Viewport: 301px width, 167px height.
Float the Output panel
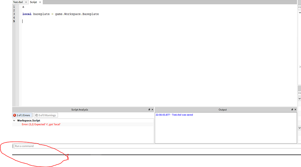tap(292, 109)
